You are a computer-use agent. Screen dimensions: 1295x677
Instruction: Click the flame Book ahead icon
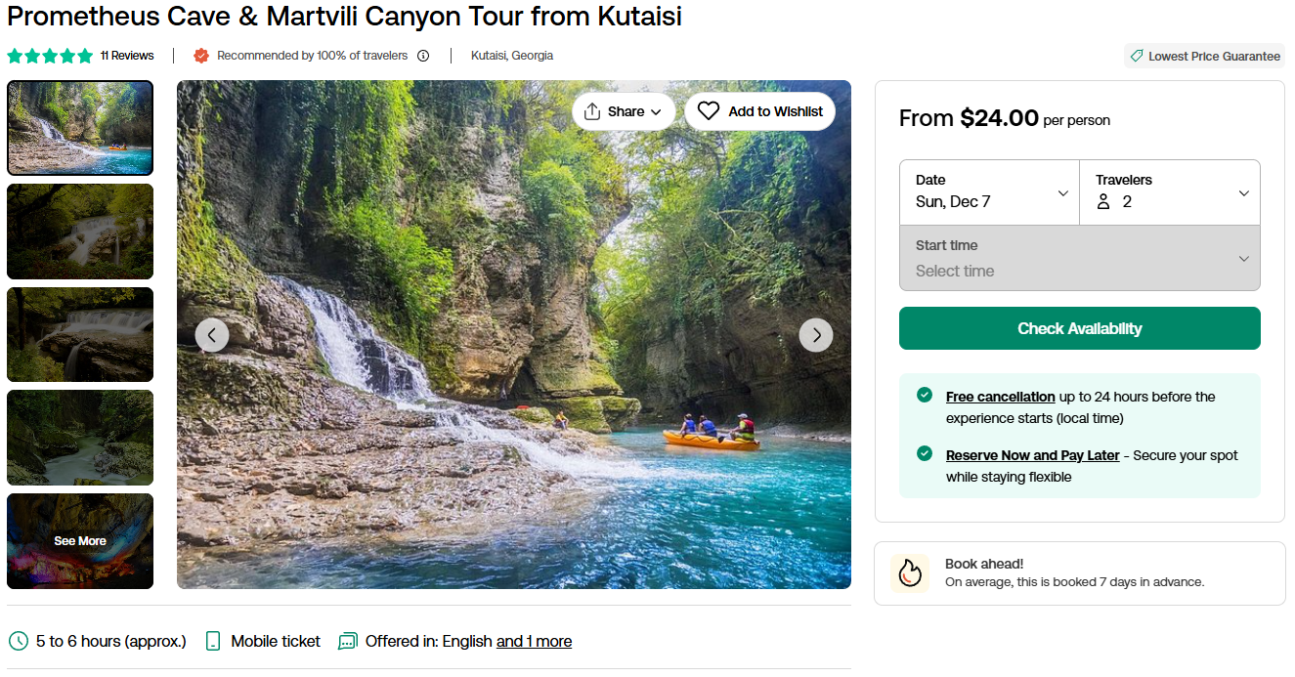(910, 573)
